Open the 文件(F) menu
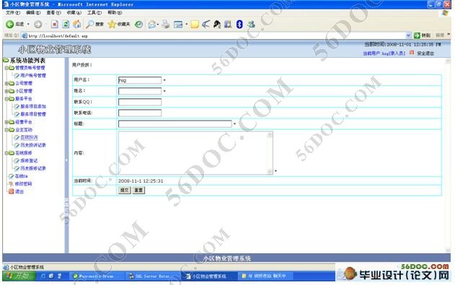This screenshot has height=285, width=455. click(13, 12)
